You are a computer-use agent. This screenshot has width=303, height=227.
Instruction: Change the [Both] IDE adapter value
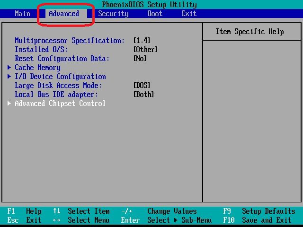click(143, 95)
